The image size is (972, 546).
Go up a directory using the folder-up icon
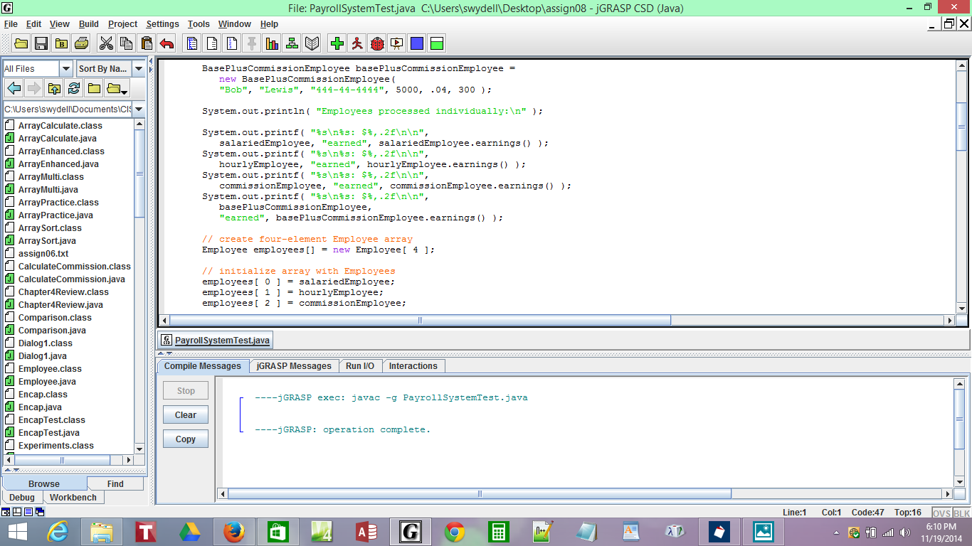(x=54, y=88)
